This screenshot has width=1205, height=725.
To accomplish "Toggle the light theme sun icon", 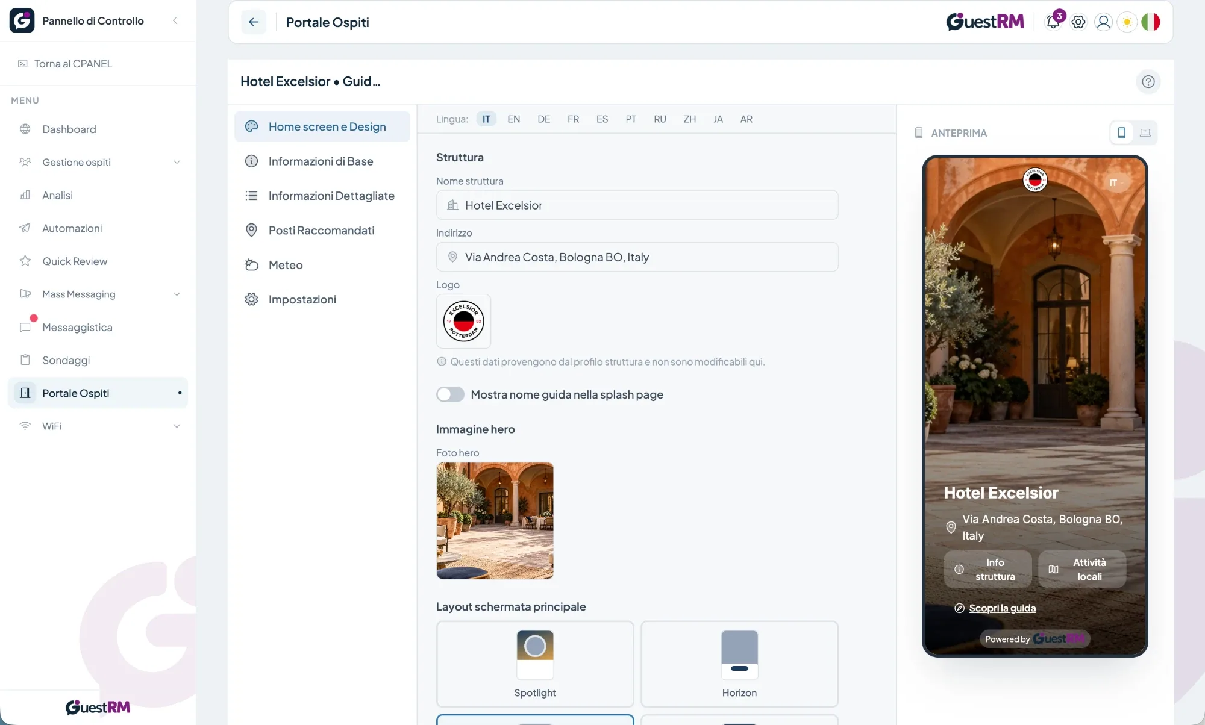I will (x=1127, y=22).
